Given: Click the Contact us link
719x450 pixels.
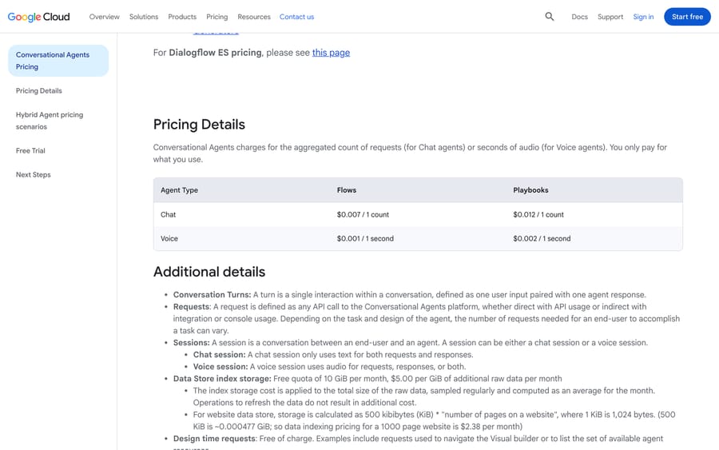Looking at the screenshot, I should tap(296, 17).
